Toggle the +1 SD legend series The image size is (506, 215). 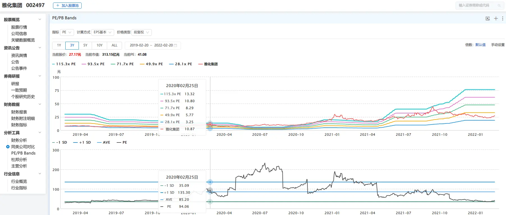tap(82, 142)
